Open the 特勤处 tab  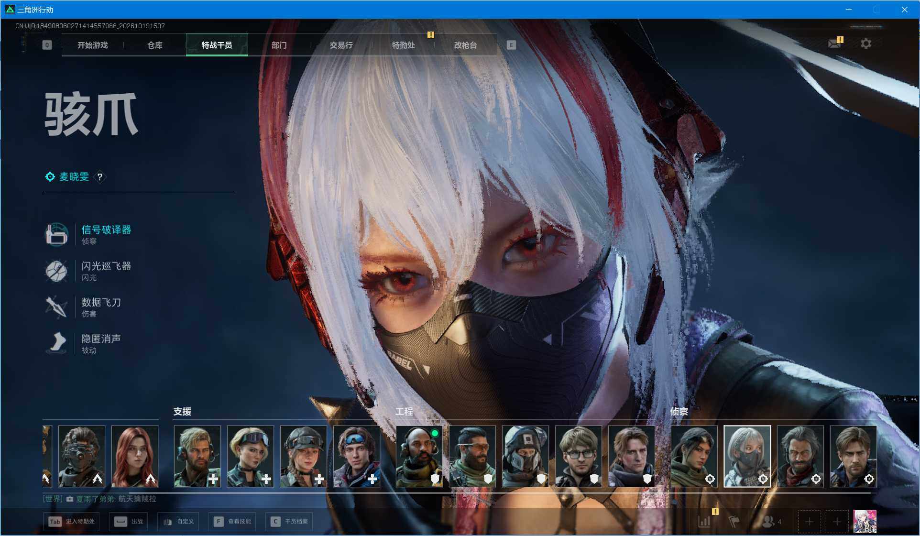click(403, 45)
